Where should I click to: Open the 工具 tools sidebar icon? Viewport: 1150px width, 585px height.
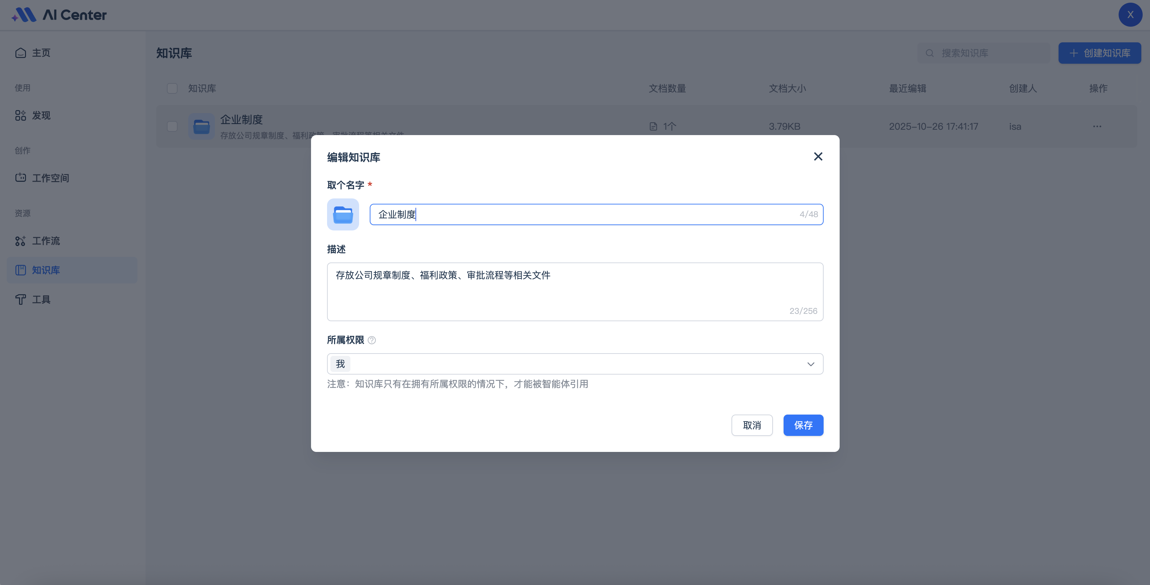tap(21, 300)
